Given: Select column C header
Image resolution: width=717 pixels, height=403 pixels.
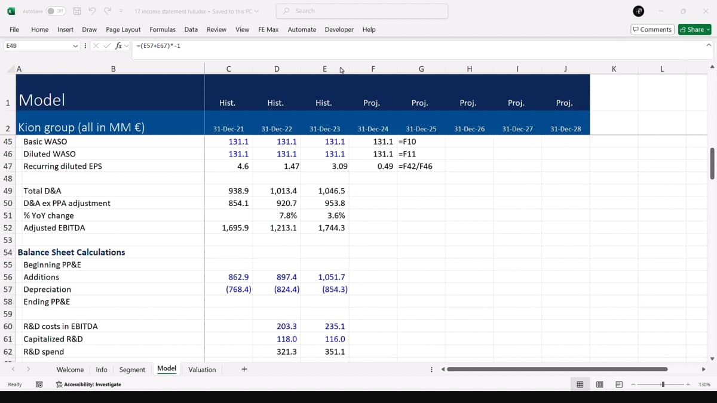Looking at the screenshot, I should pos(228,69).
